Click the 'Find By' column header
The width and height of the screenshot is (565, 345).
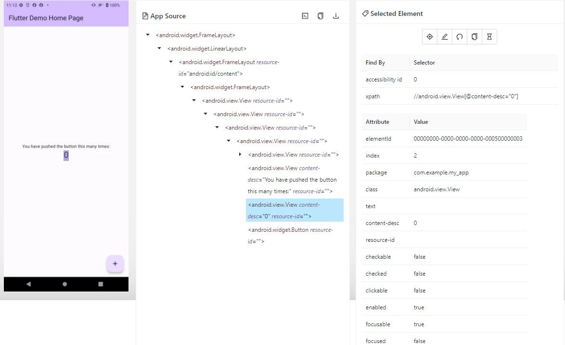click(x=375, y=63)
